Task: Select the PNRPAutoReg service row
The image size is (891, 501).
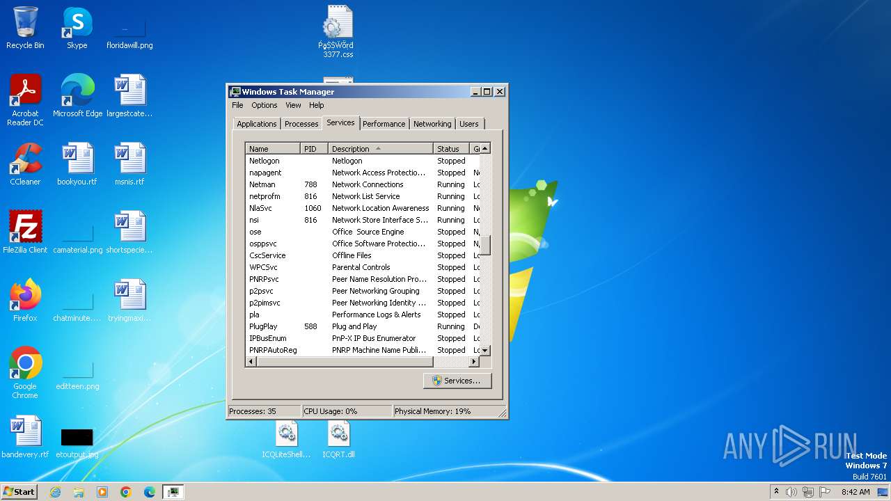Action: 363,350
